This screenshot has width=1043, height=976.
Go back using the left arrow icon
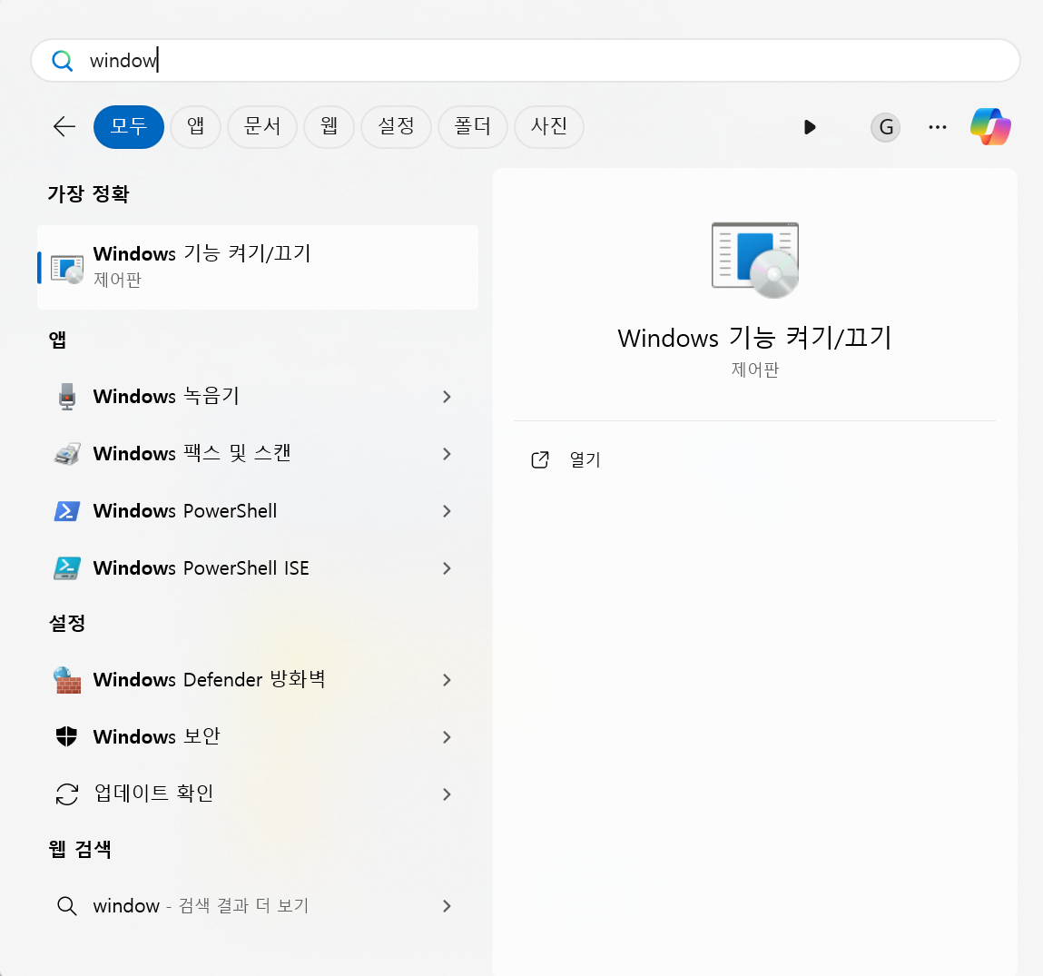[64, 126]
